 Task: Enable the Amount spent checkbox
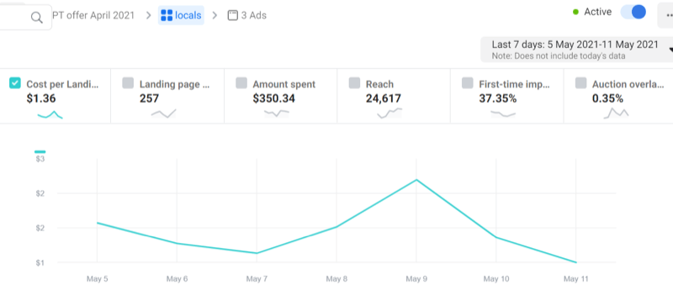pos(241,83)
